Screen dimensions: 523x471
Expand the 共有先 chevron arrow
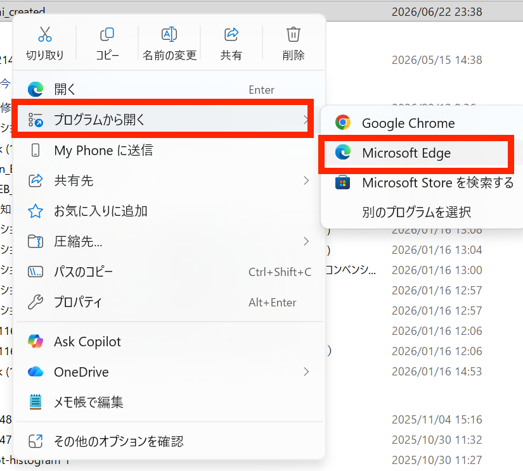pyautogui.click(x=306, y=180)
